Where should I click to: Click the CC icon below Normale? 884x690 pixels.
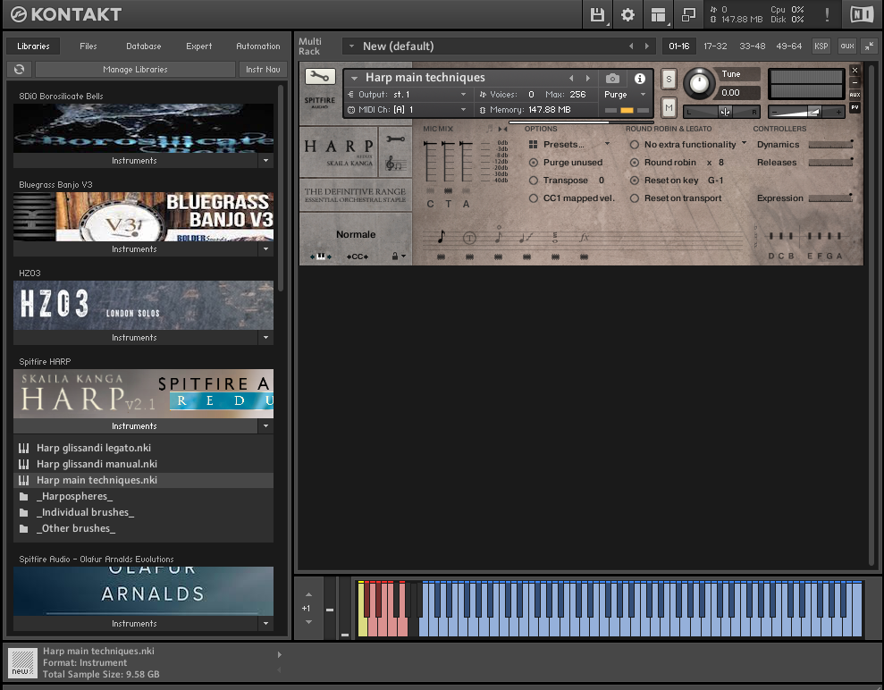coord(358,257)
